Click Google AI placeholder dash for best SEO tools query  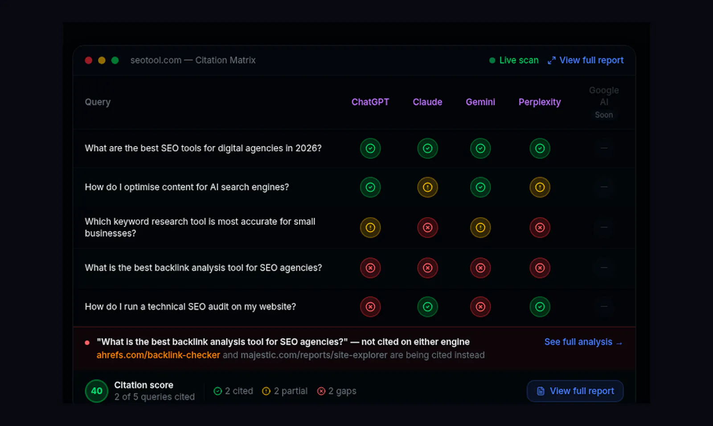[x=604, y=148]
